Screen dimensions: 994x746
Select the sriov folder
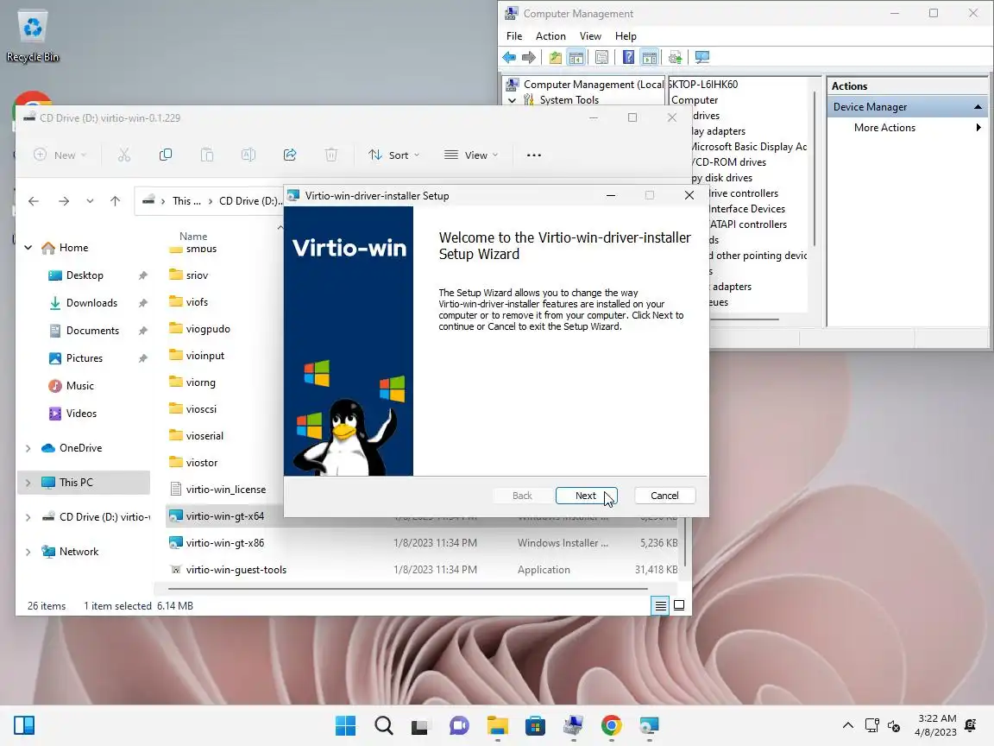197,275
